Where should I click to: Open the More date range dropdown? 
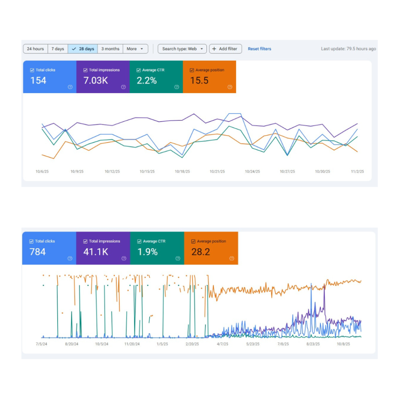pos(135,49)
